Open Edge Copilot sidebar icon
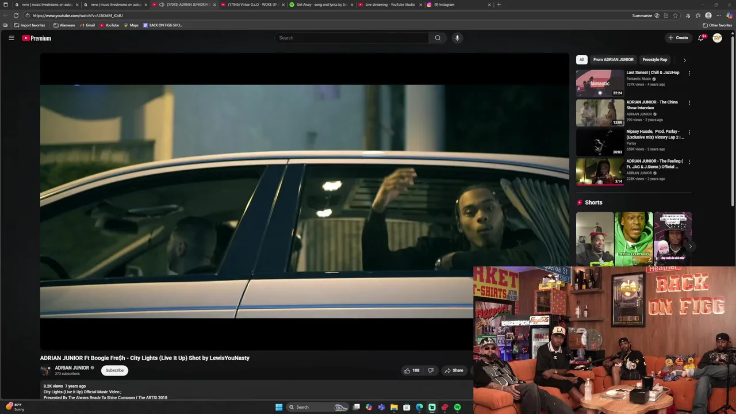 tap(729, 16)
